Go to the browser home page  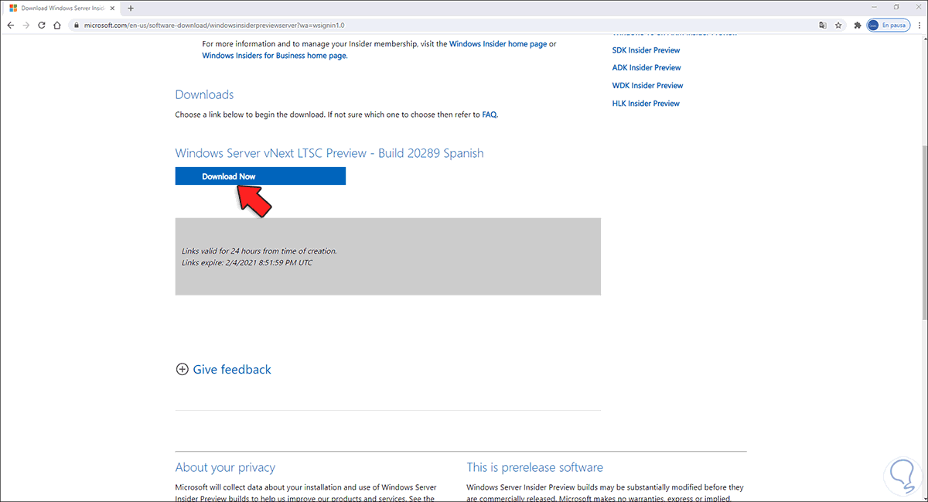click(x=57, y=25)
